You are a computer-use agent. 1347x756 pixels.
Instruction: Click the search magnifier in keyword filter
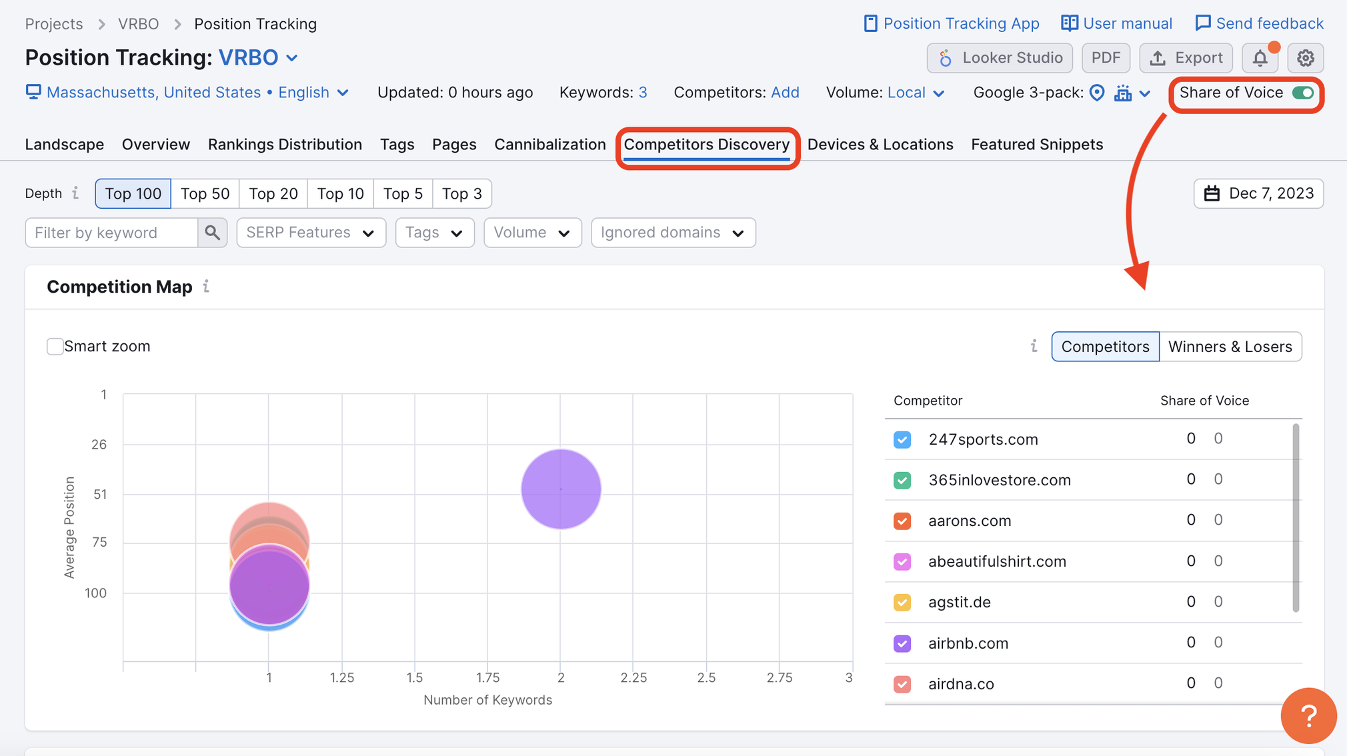tap(212, 233)
